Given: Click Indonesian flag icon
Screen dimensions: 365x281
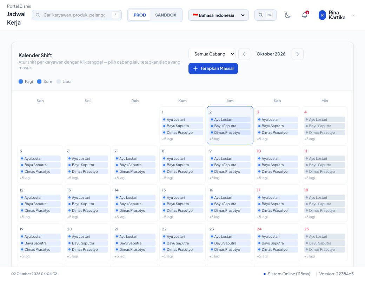Looking at the screenshot, I should coord(195,15).
